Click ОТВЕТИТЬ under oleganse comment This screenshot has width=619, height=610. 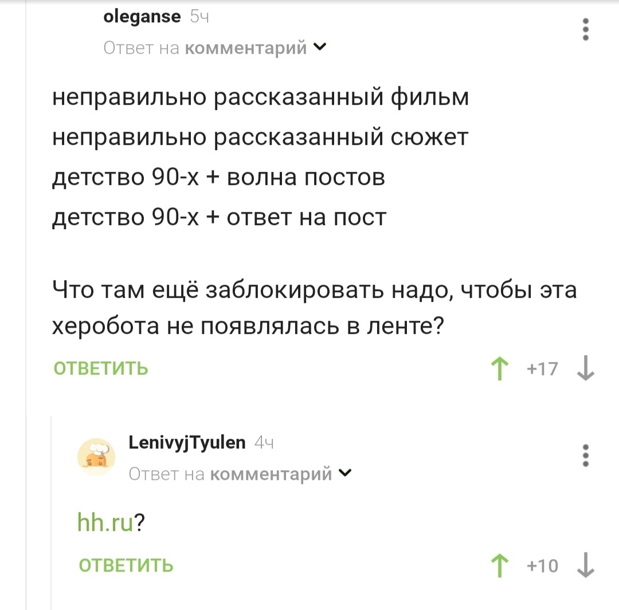[101, 368]
